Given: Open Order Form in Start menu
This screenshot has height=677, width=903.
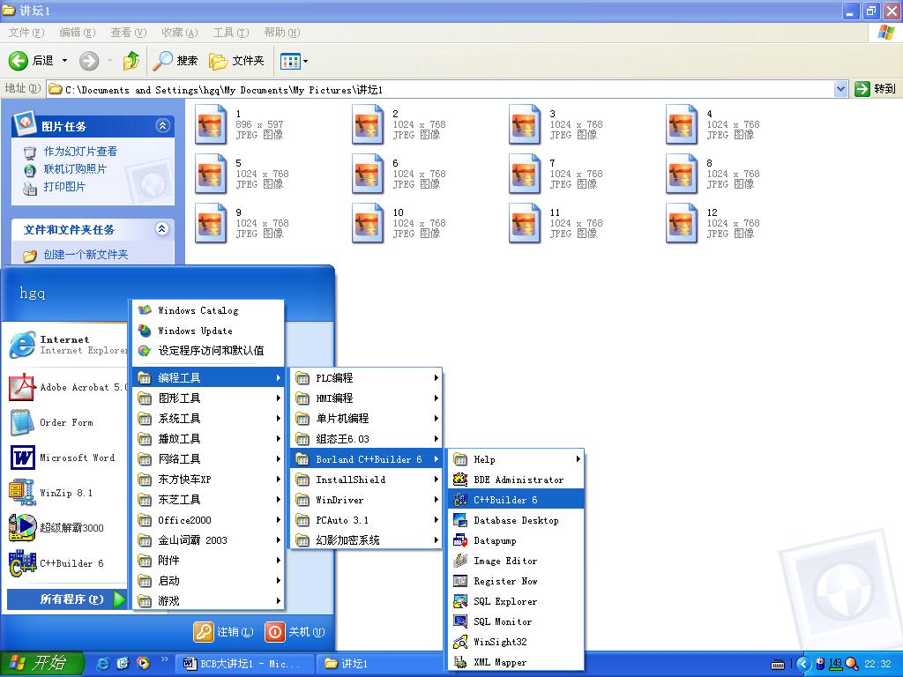Looking at the screenshot, I should pyautogui.click(x=67, y=422).
